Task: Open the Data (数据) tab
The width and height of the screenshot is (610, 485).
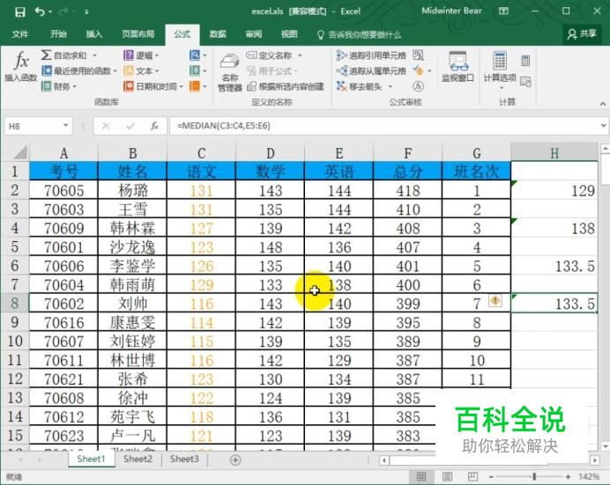Action: (218, 34)
